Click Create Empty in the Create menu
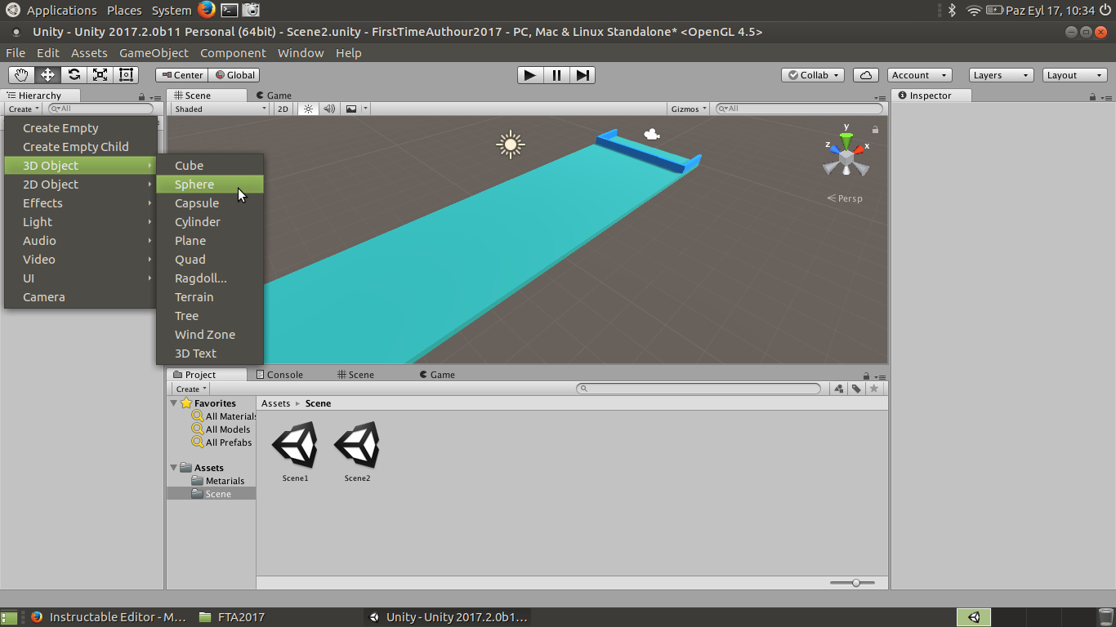The width and height of the screenshot is (1116, 627). click(80, 128)
